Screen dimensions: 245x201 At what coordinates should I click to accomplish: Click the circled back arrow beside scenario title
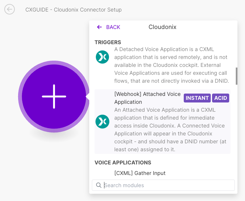10,10
